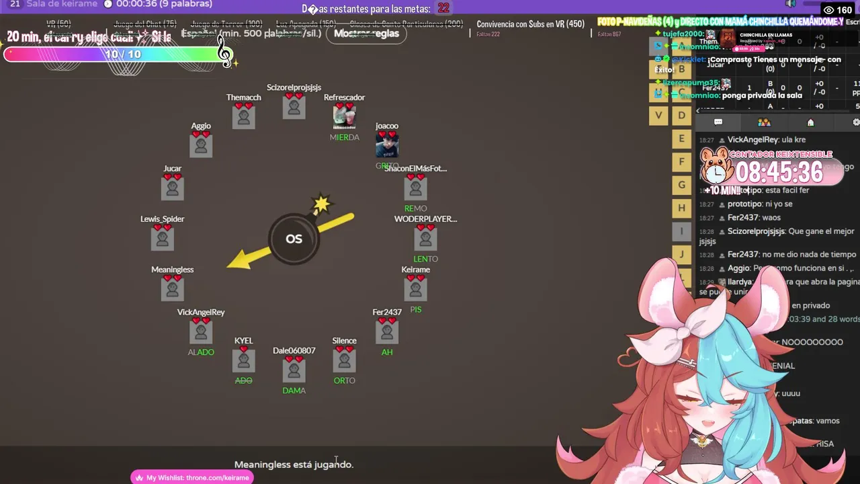Click the Sala de keirame room title
The height and width of the screenshot is (484, 860).
click(62, 4)
